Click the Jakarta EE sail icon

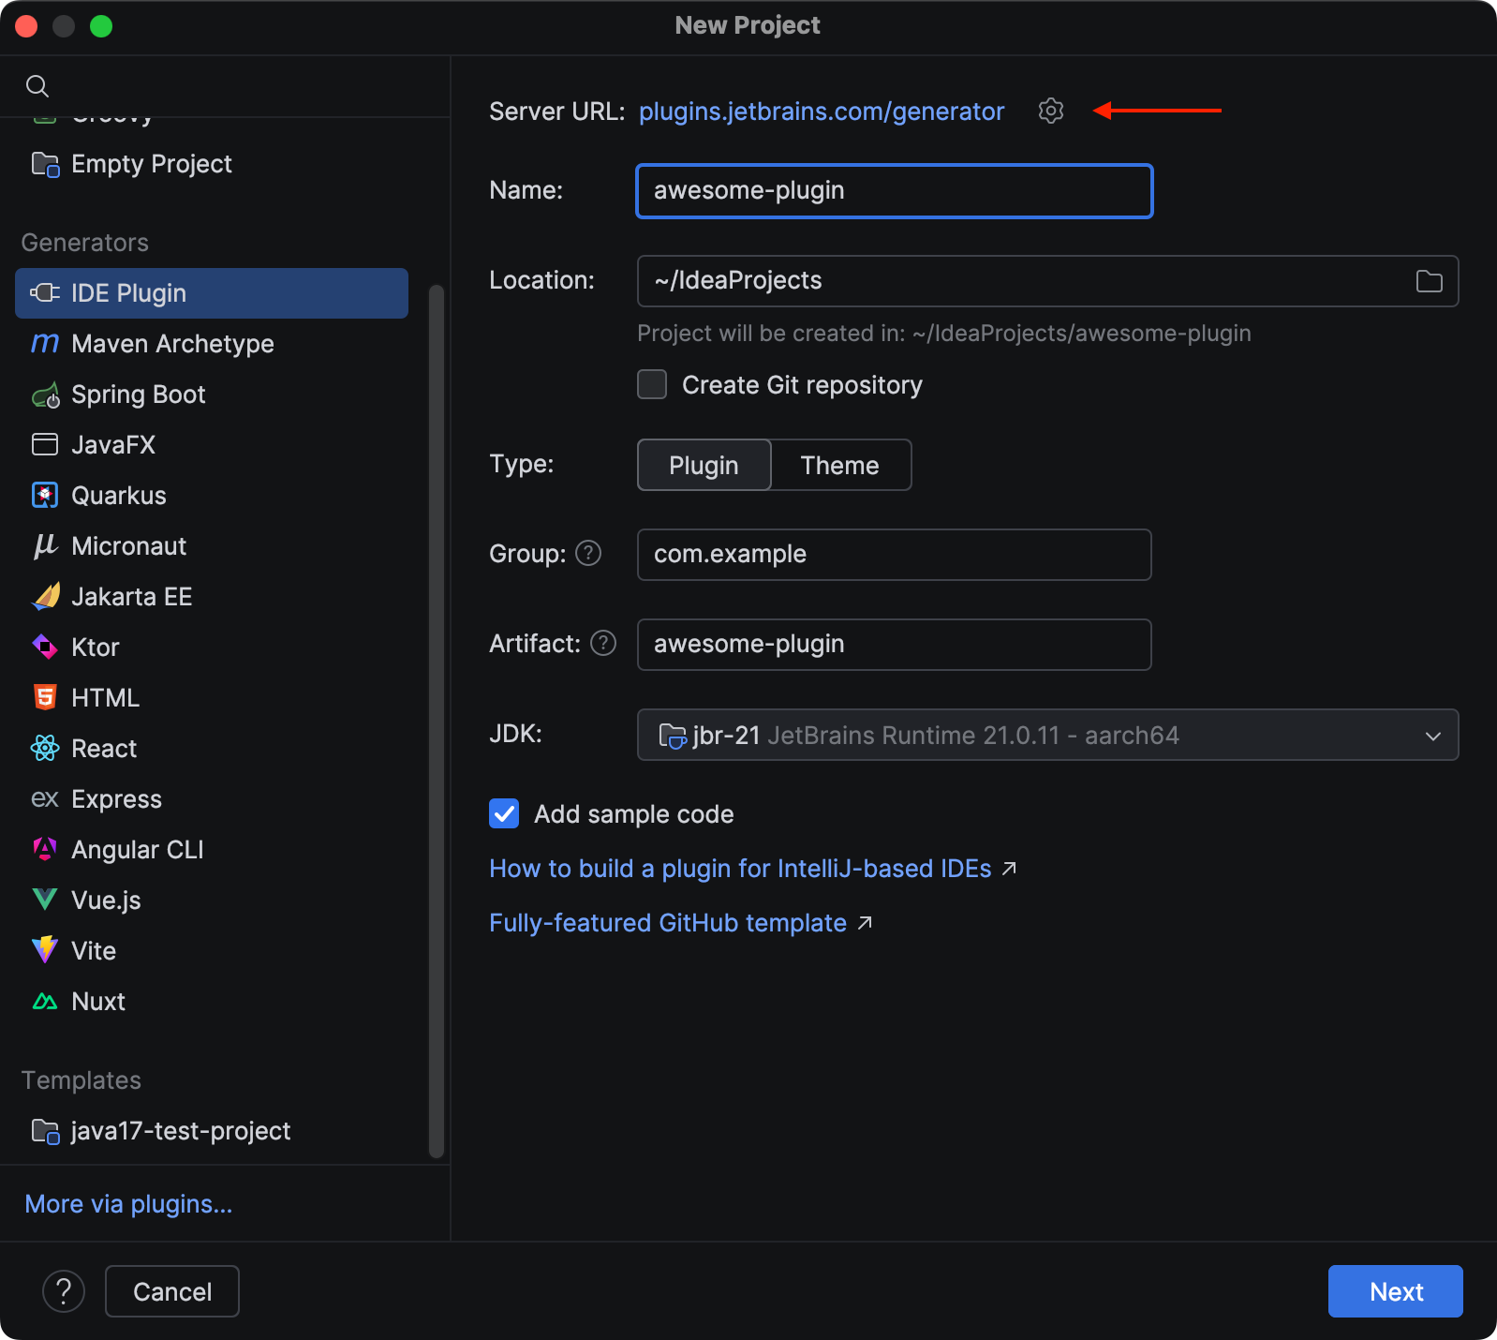tap(45, 597)
